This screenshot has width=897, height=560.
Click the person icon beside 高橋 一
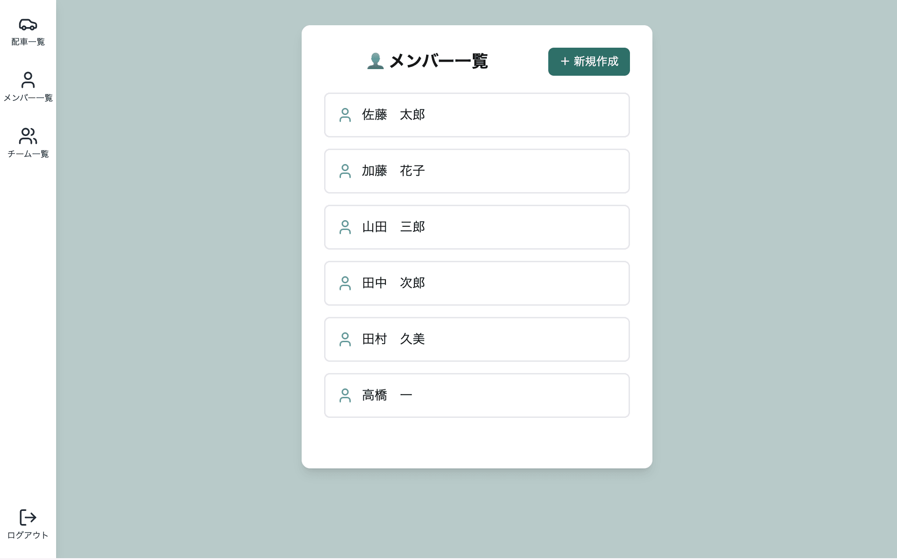345,395
